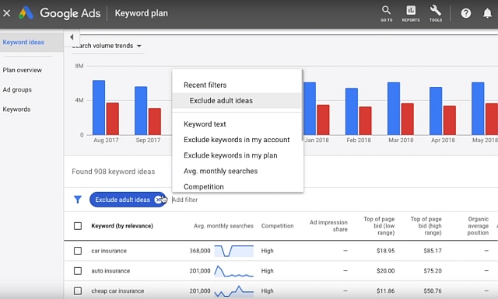Image resolution: width=498 pixels, height=299 pixels.
Task: Select recent filter Exclude adult ideas
Action: coord(237,100)
